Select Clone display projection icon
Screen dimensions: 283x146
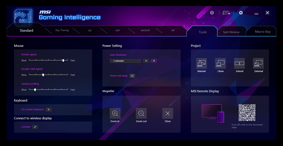point(220,63)
